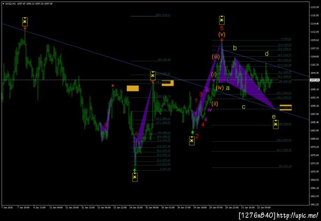Select the orange (i) wave label
321x221 pixels.
[x=213, y=74]
